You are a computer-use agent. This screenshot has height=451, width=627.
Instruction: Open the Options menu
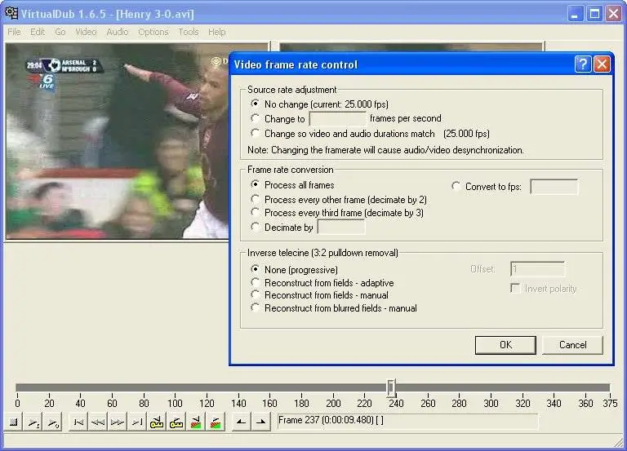pos(153,32)
